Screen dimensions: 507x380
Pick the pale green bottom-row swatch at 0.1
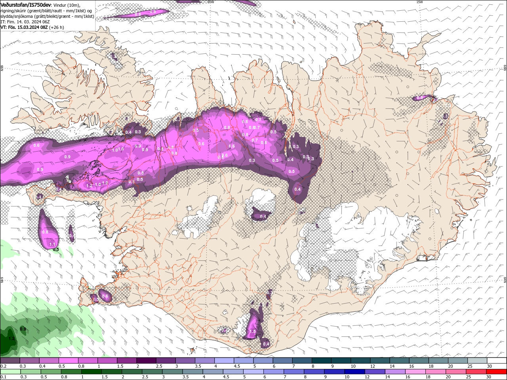pyautogui.click(x=10, y=372)
